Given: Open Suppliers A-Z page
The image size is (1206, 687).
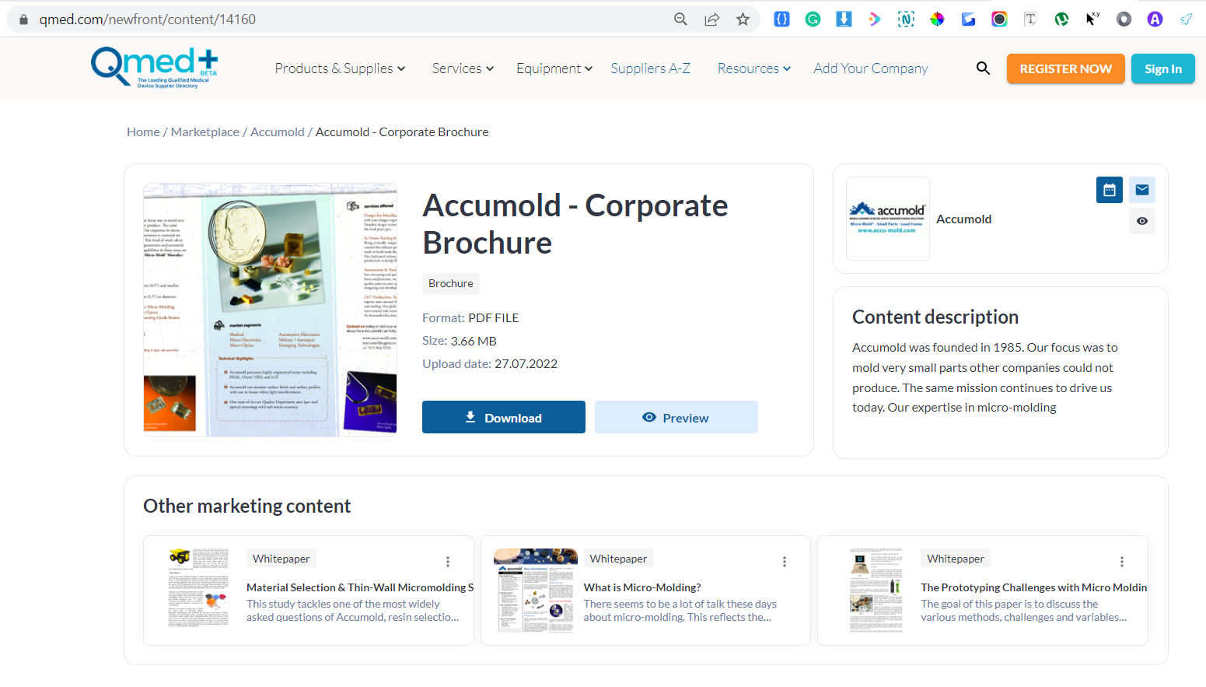Looking at the screenshot, I should (x=651, y=68).
